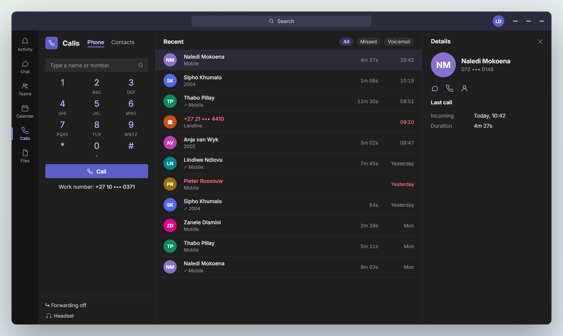Dial digit 7 PQRS on keypad
563x336 pixels.
tap(63, 128)
